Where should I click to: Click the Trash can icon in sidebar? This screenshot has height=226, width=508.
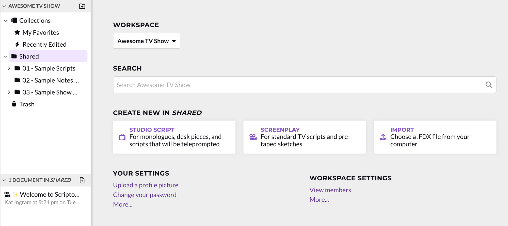coord(14,104)
